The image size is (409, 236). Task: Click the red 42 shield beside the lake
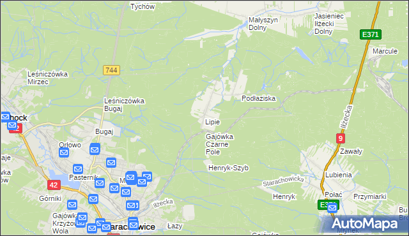tap(54, 185)
